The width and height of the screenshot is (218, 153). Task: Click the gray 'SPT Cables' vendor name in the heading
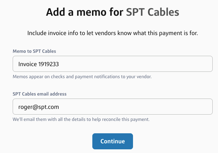(x=153, y=12)
